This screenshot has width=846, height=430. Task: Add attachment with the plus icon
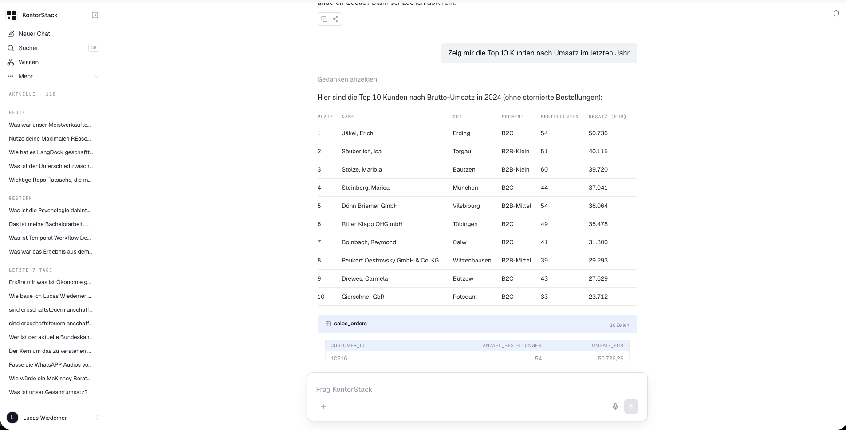[323, 407]
